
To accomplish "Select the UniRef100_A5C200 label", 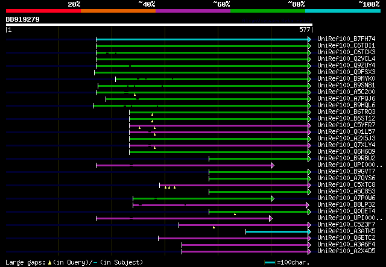I will pos(346,92).
